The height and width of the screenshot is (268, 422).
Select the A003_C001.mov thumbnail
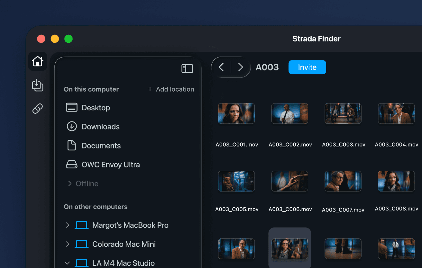pos(236,113)
